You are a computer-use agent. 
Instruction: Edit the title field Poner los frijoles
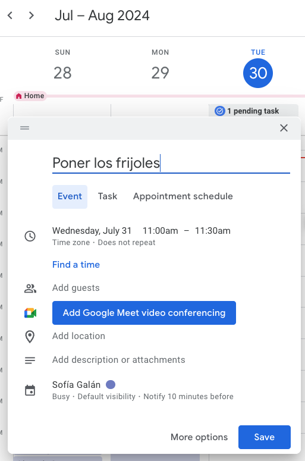(171, 163)
